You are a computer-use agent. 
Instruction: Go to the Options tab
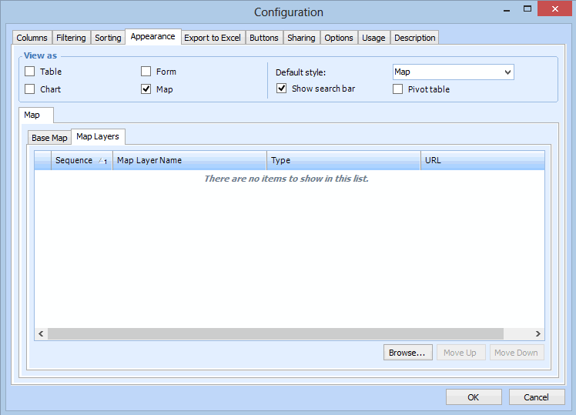click(x=339, y=38)
